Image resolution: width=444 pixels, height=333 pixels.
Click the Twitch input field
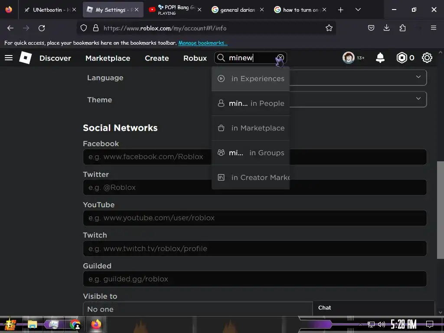(x=255, y=248)
